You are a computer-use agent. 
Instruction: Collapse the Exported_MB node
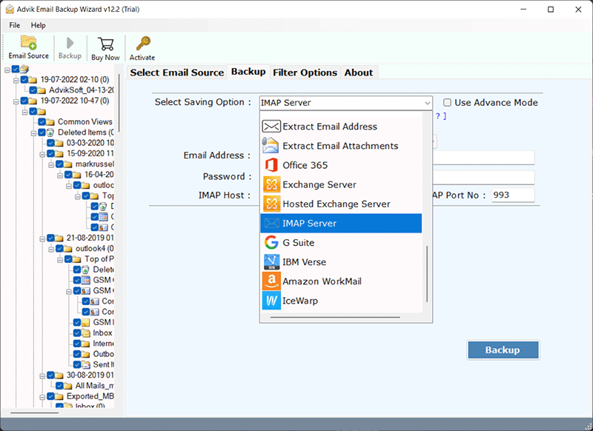point(42,397)
